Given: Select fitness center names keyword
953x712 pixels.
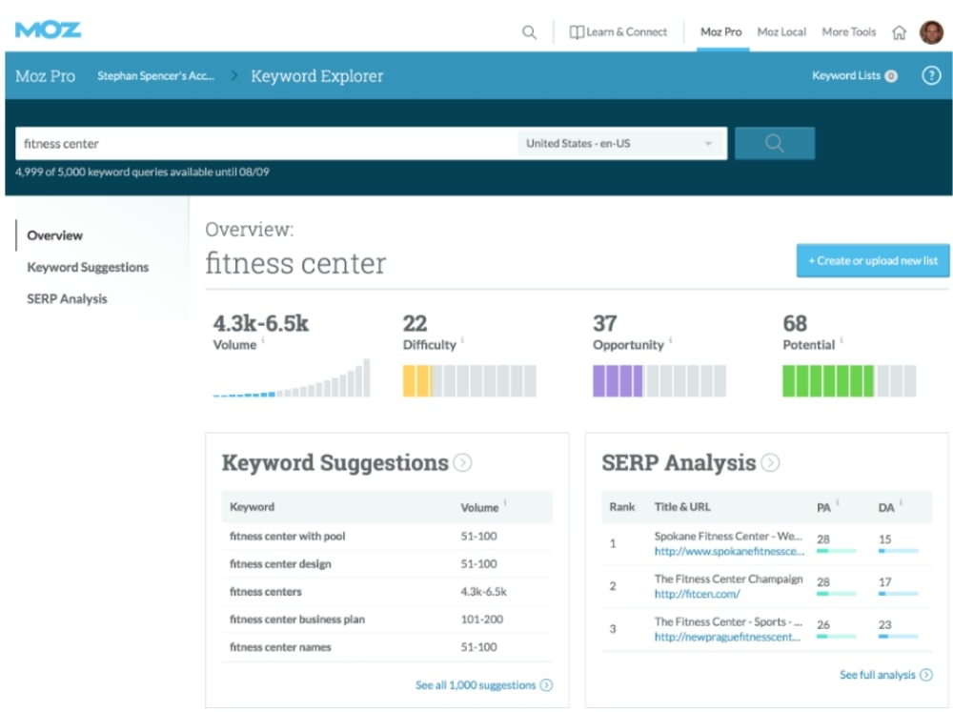Looking at the screenshot, I should tap(279, 647).
